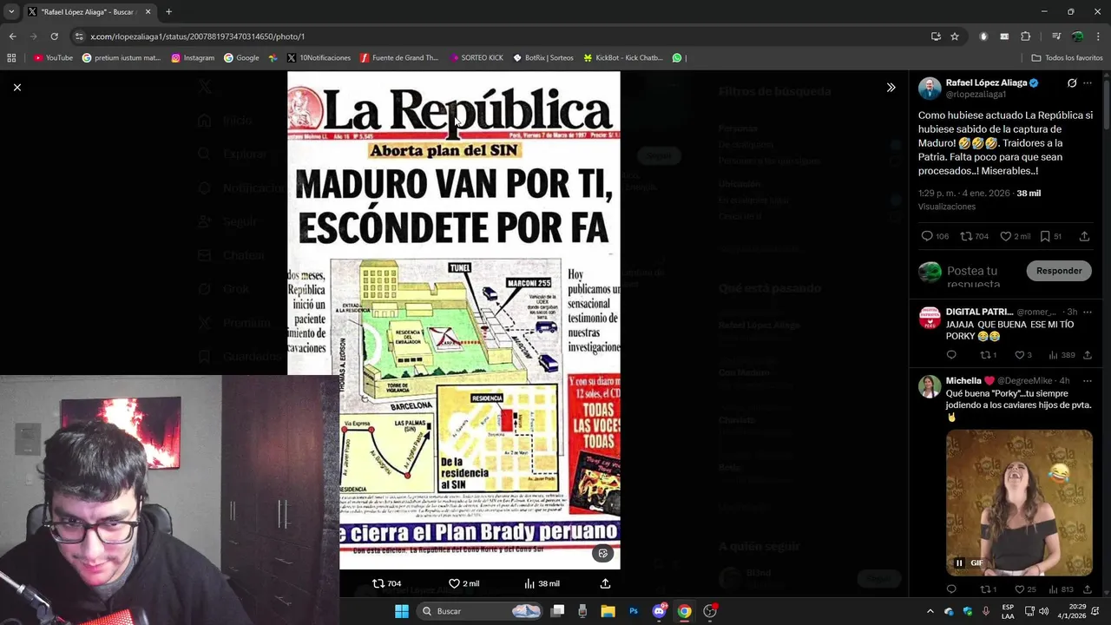Open the more options menu on Rafael López Aliaga's post
Screen dimensions: 1111x625
[1088, 83]
